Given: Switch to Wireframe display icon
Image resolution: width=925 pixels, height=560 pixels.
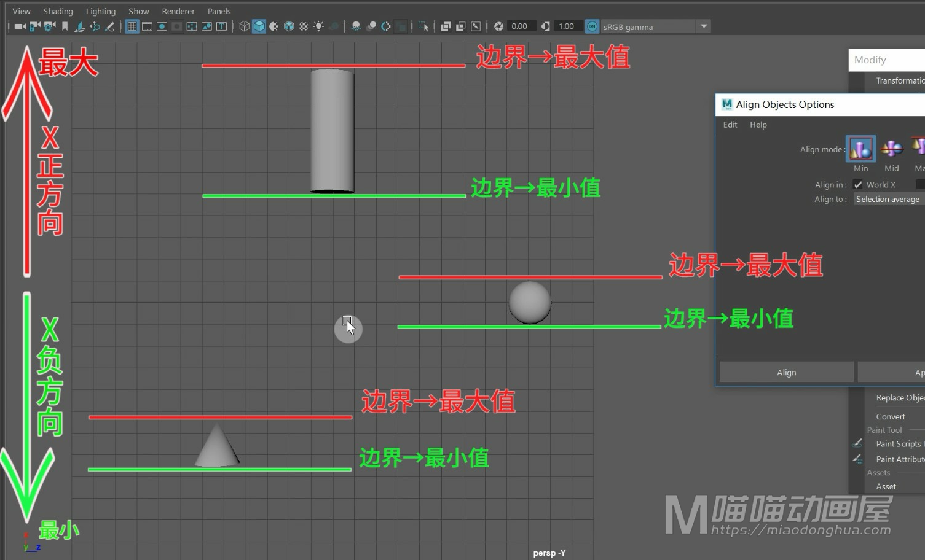Looking at the screenshot, I should click(244, 26).
